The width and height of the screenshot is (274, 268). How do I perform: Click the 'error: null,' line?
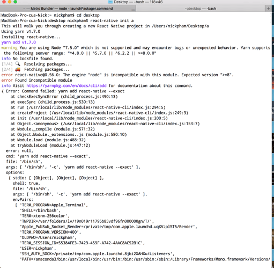[x=19, y=151]
